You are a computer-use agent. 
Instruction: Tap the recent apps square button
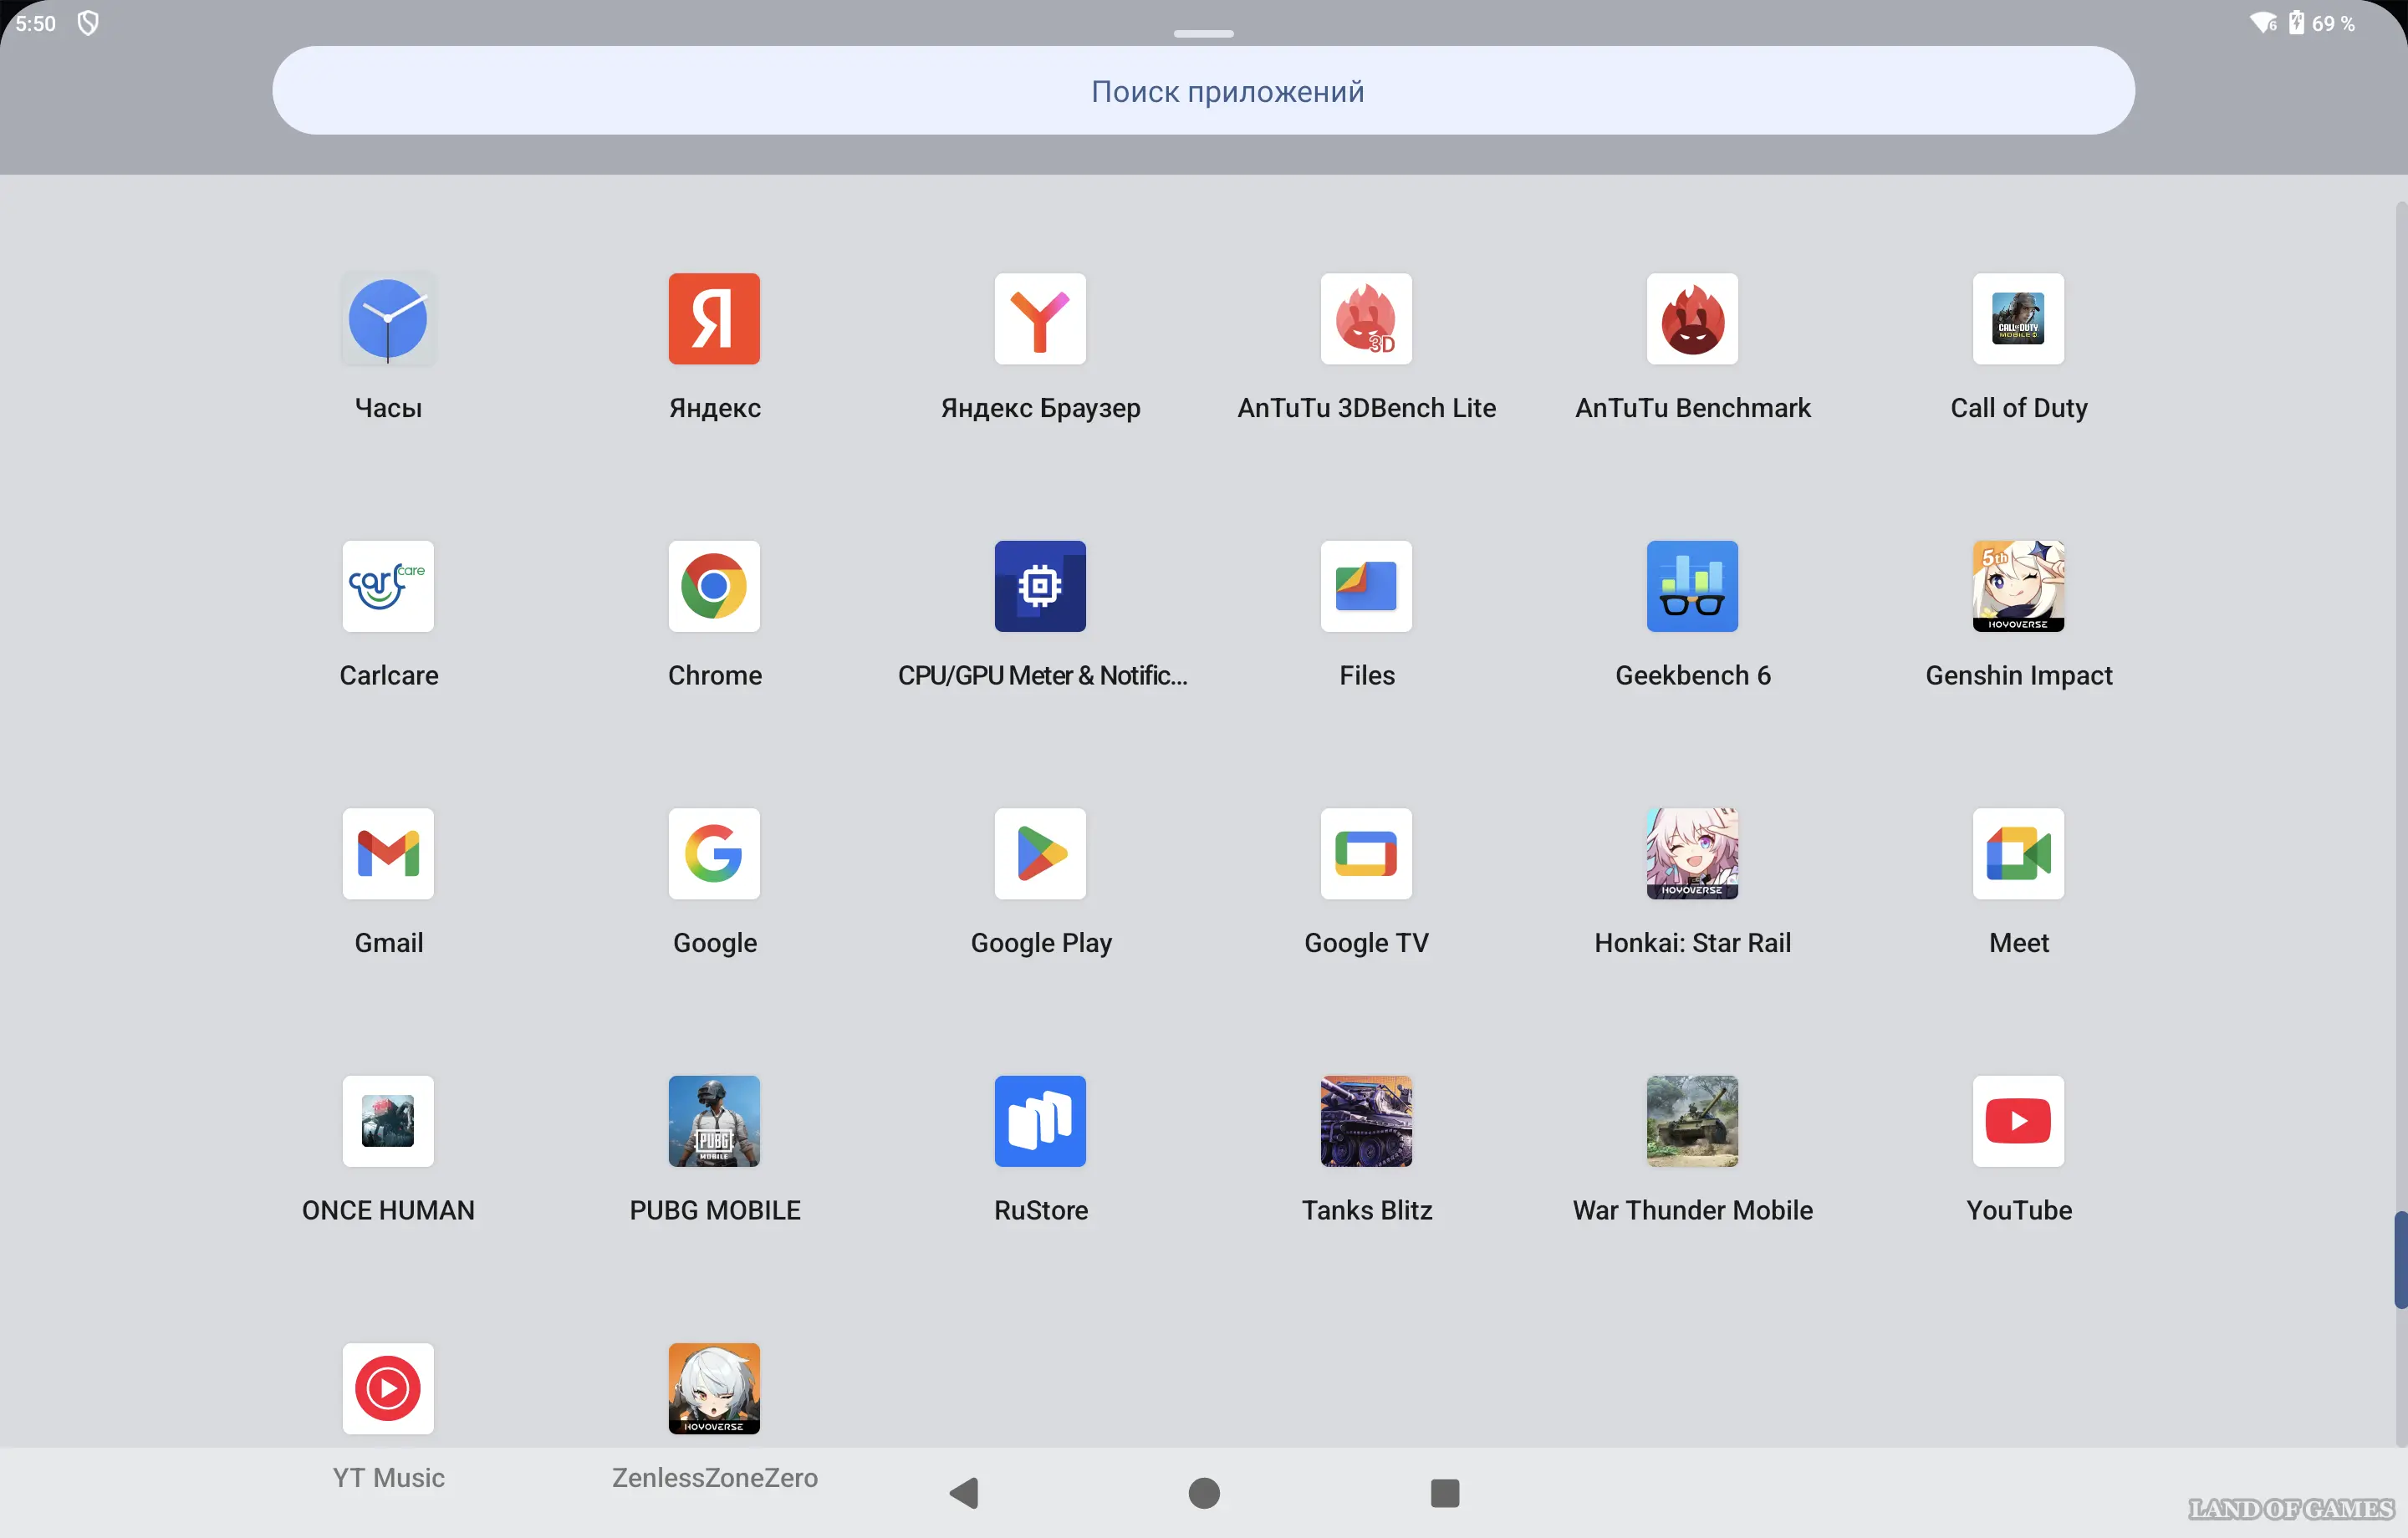point(1444,1493)
